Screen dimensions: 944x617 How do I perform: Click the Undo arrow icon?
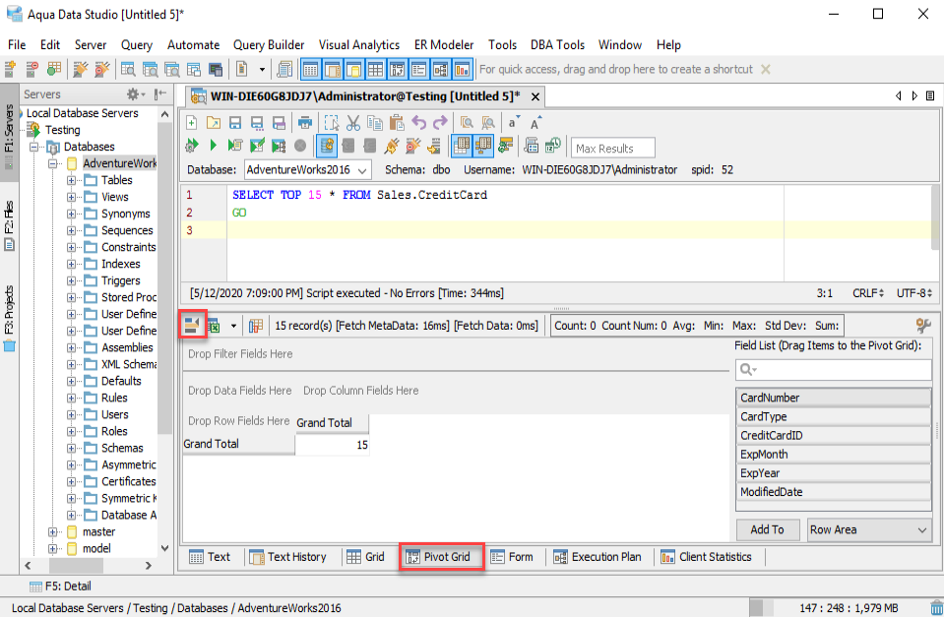click(x=418, y=123)
